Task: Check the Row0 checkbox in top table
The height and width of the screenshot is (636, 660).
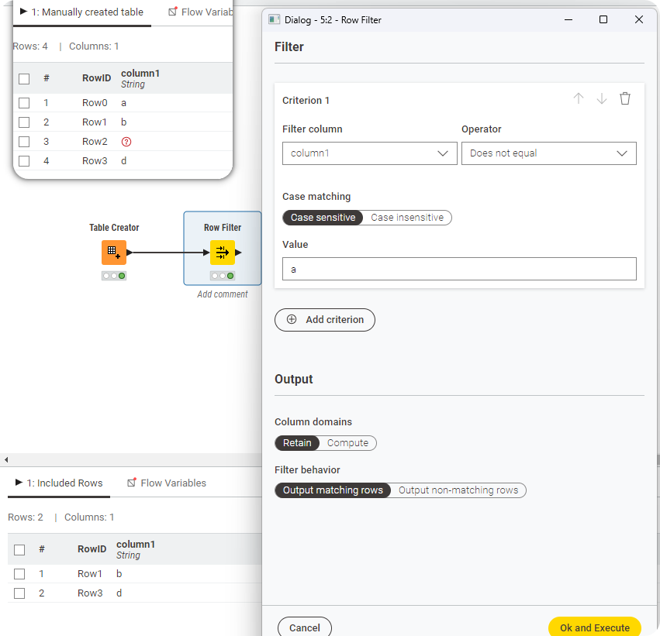Action: (x=24, y=103)
